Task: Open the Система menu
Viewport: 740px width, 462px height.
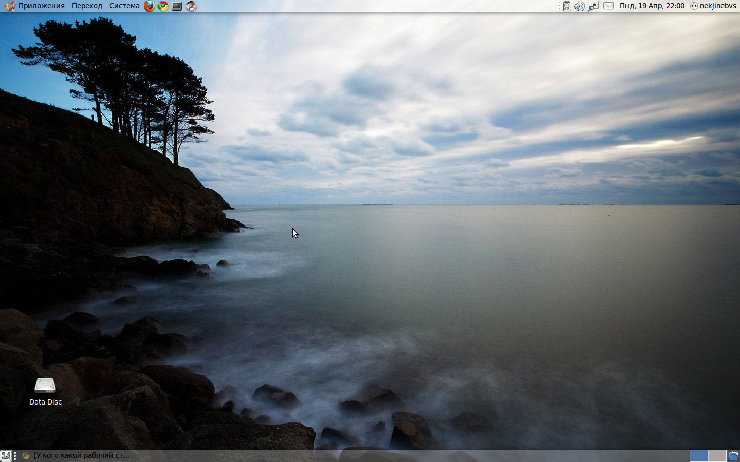Action: (124, 6)
